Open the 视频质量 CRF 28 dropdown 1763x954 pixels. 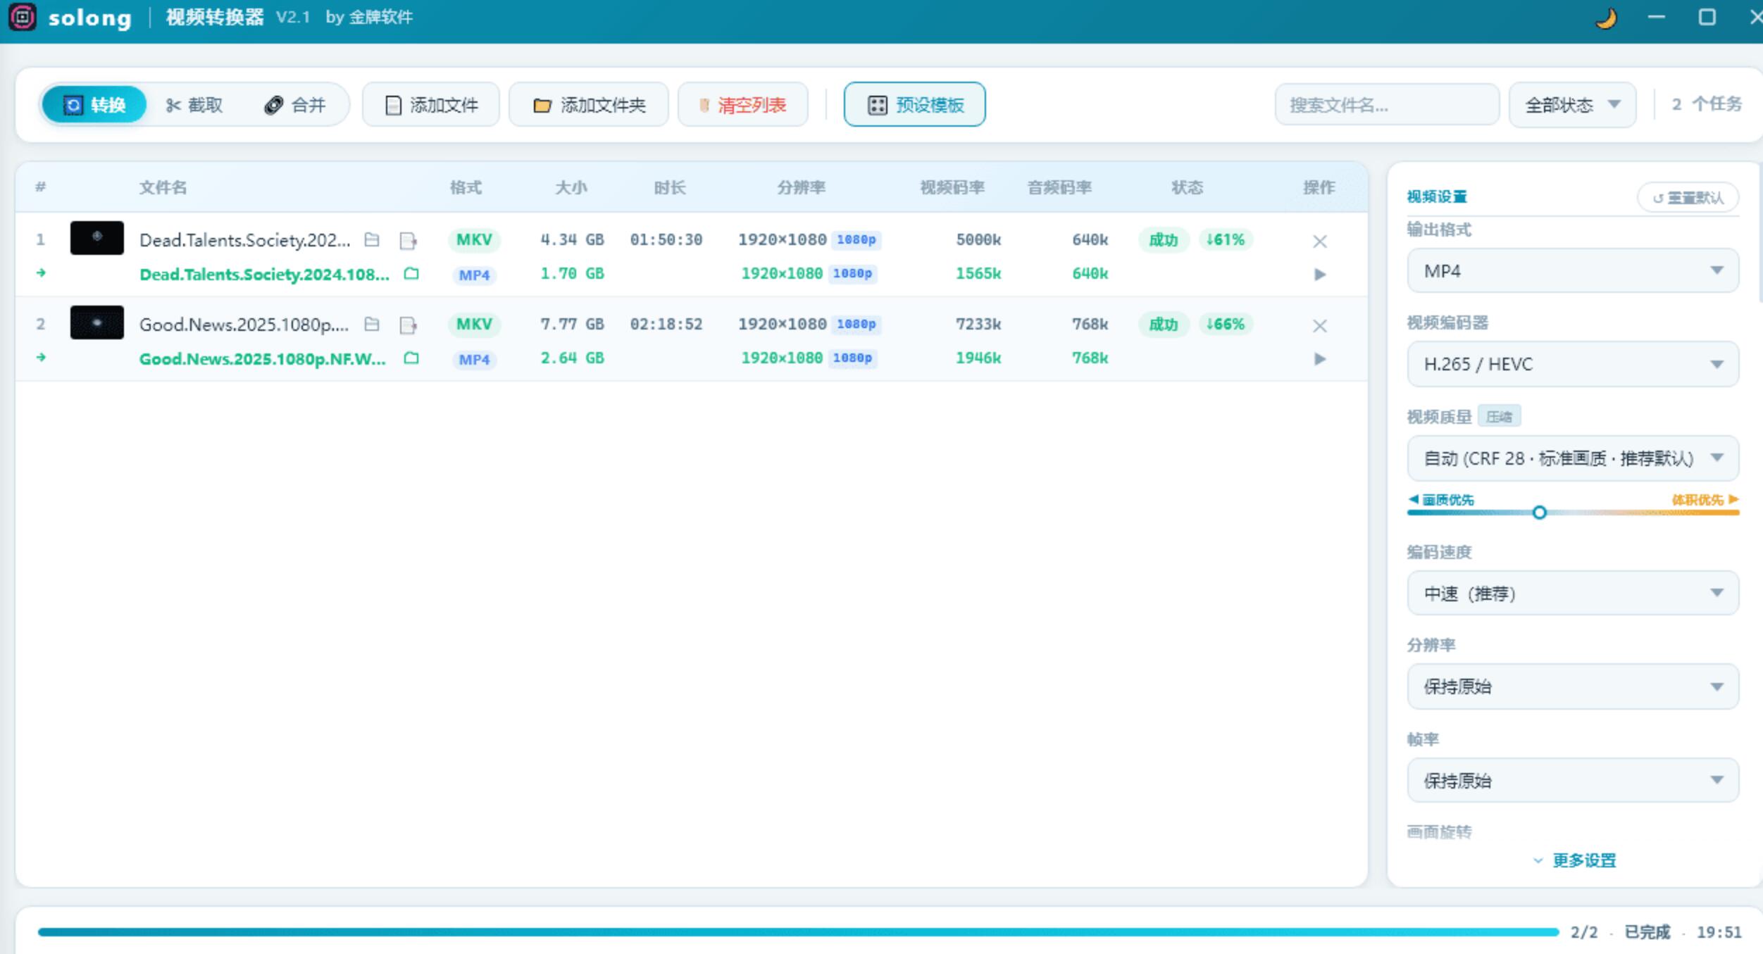[1573, 458]
